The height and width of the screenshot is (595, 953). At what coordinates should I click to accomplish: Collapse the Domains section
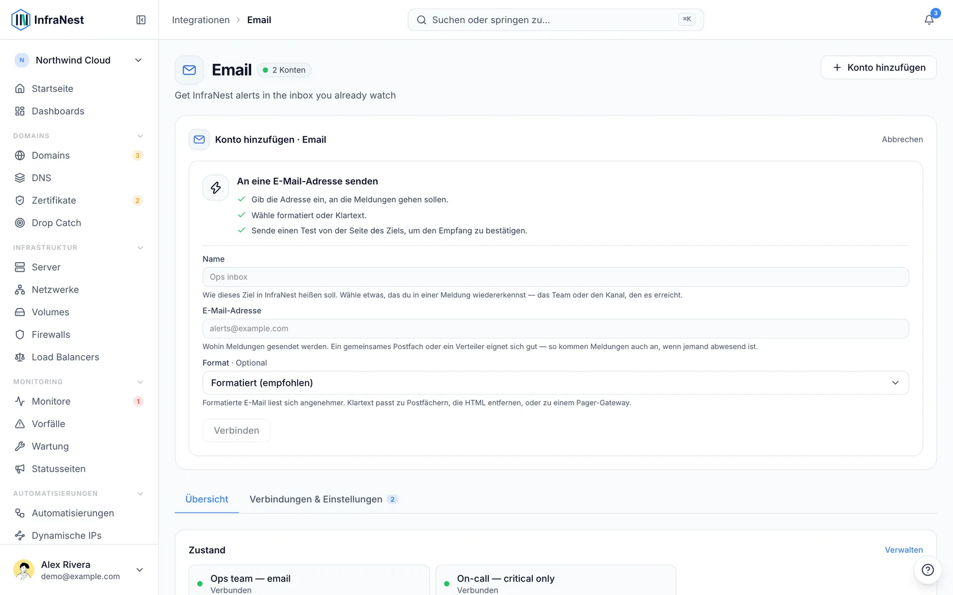140,136
